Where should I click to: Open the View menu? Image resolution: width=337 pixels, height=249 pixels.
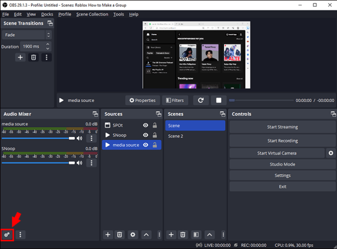coord(31,14)
